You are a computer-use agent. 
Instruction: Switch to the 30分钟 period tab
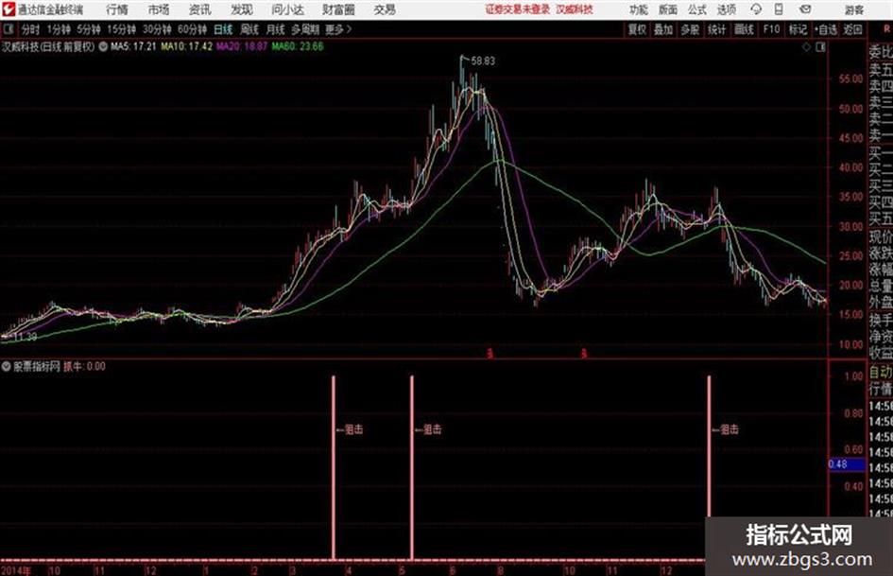click(x=157, y=29)
